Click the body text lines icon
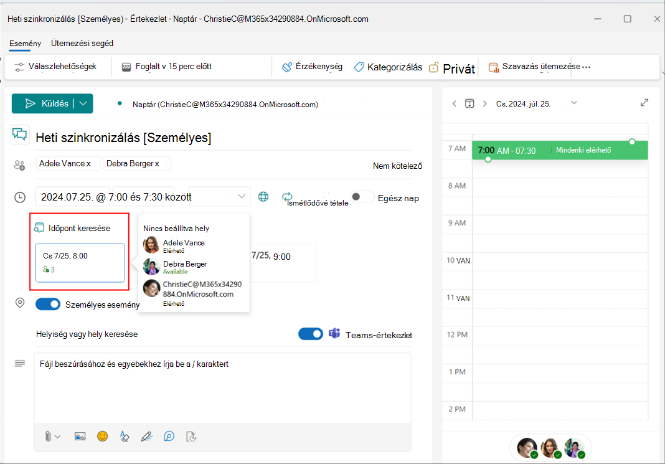Image resolution: width=665 pixels, height=464 pixels. [20, 364]
